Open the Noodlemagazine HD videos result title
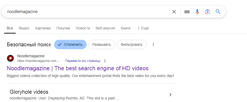This screenshot has width=247, height=102. pyautogui.click(x=78, y=68)
